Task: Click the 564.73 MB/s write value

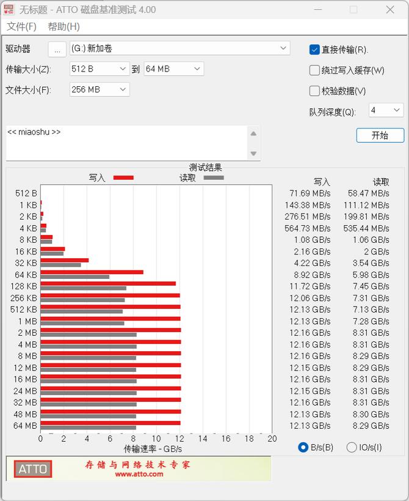Action: pyautogui.click(x=308, y=228)
